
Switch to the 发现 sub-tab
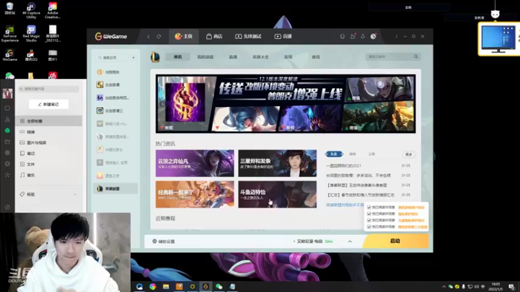tap(288, 57)
